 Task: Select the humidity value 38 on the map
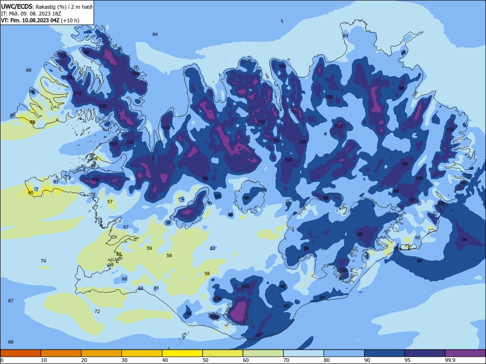click(x=119, y=254)
